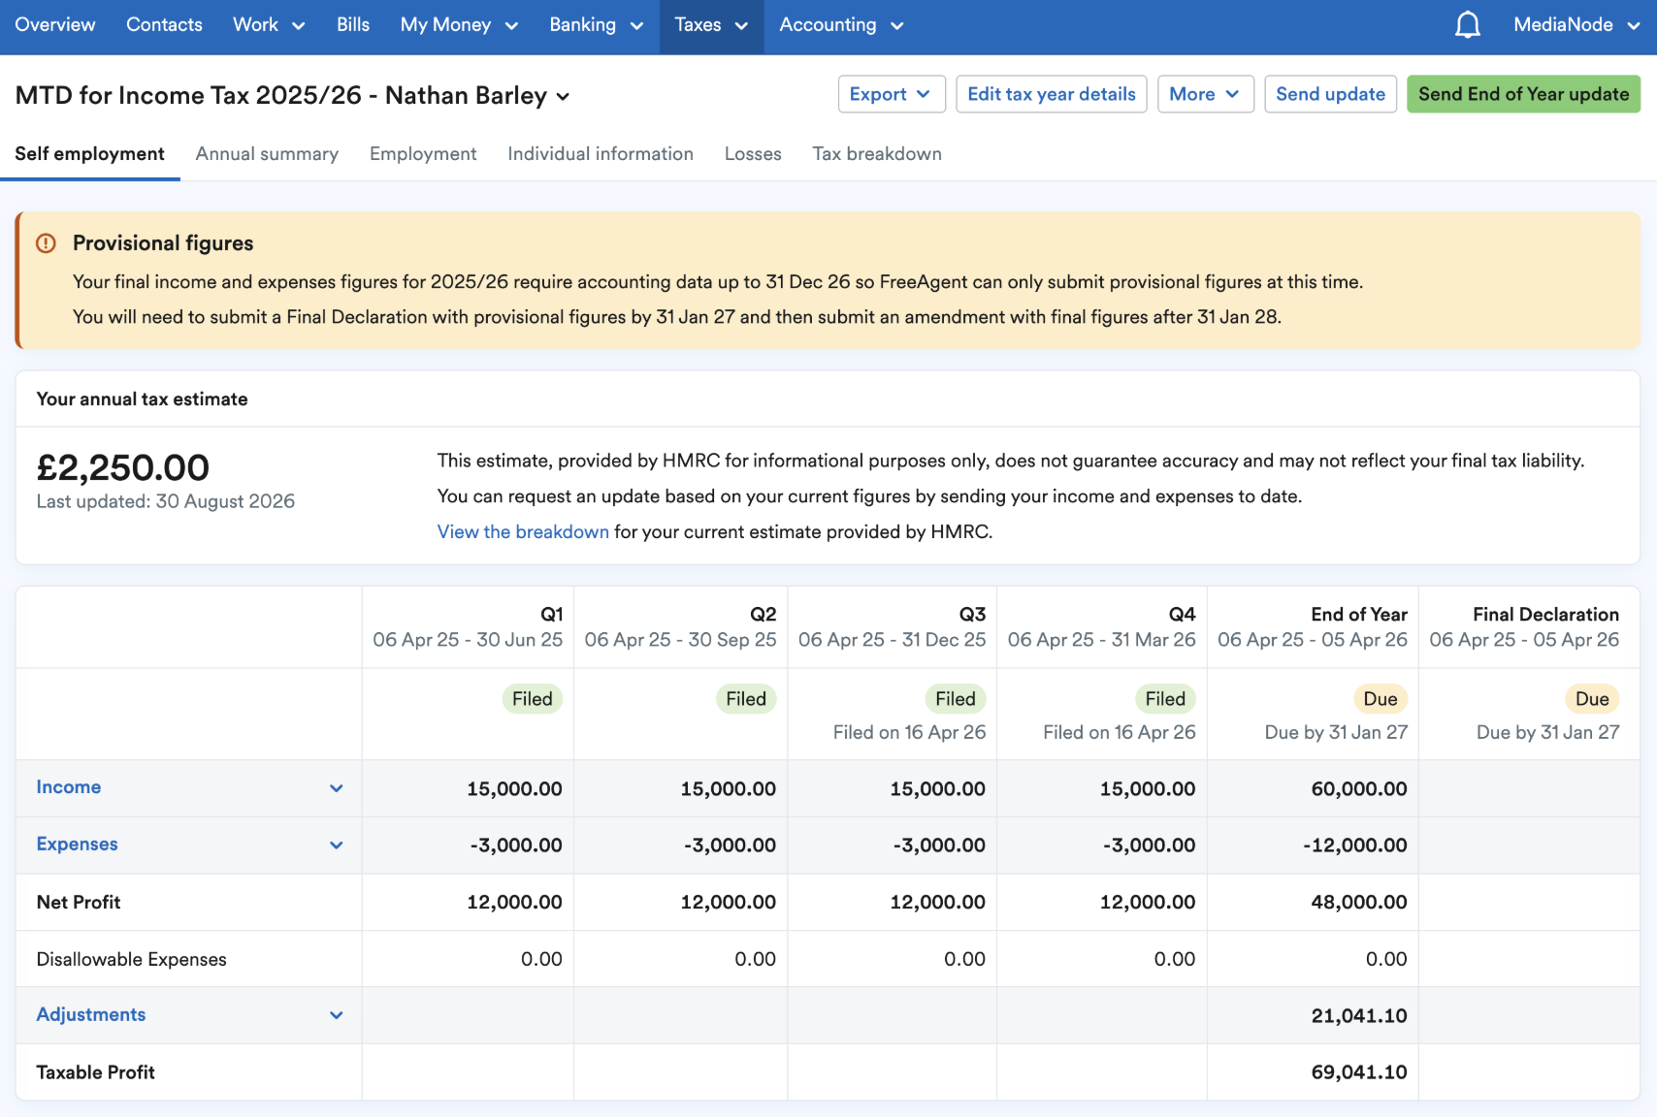Click the Provisional figures heading

pos(163,243)
